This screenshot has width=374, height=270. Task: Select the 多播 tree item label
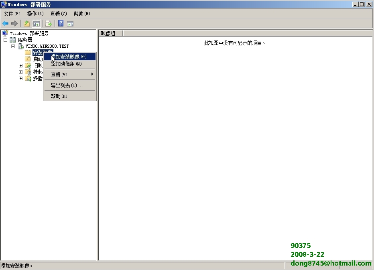click(38, 78)
